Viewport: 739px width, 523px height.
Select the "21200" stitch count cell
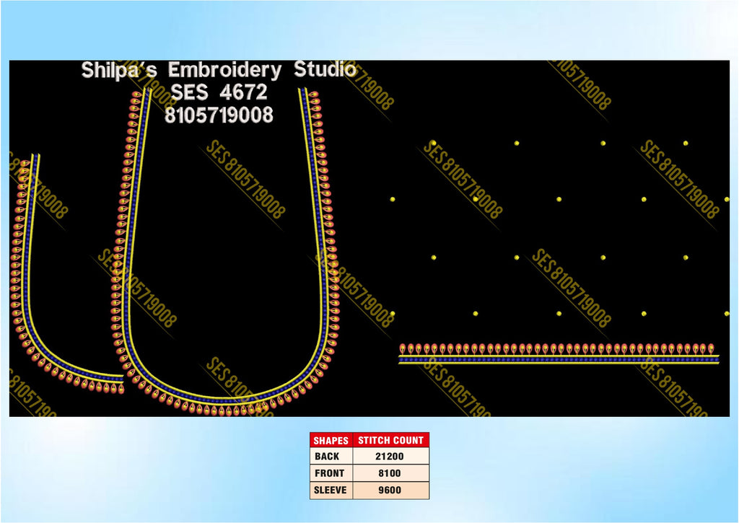pos(390,456)
